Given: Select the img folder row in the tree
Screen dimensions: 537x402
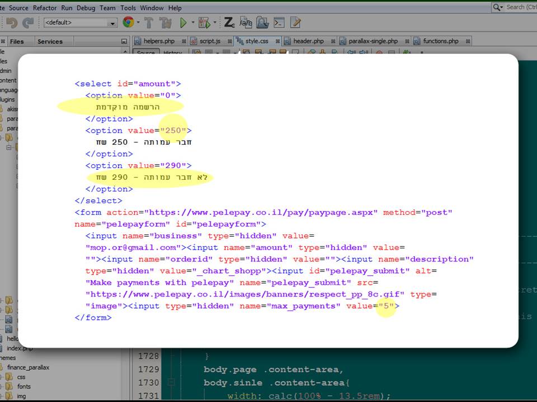Looking at the screenshot, I should (x=21, y=396).
